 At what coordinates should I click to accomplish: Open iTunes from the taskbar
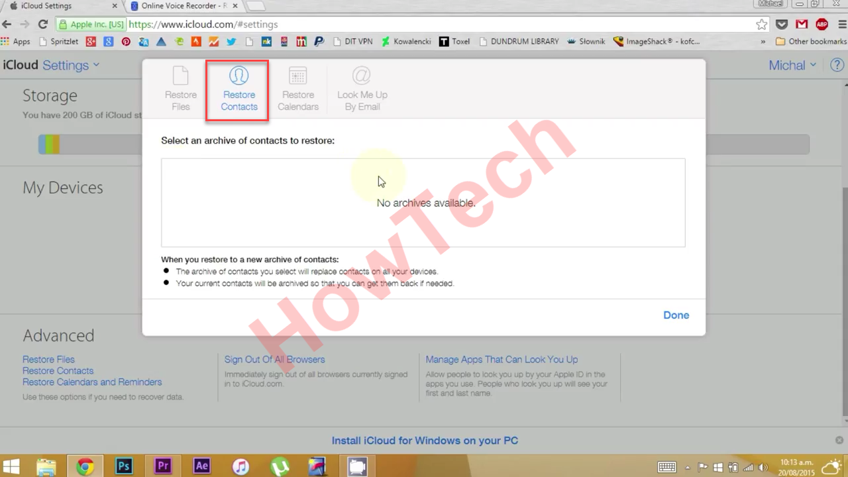[x=240, y=466]
